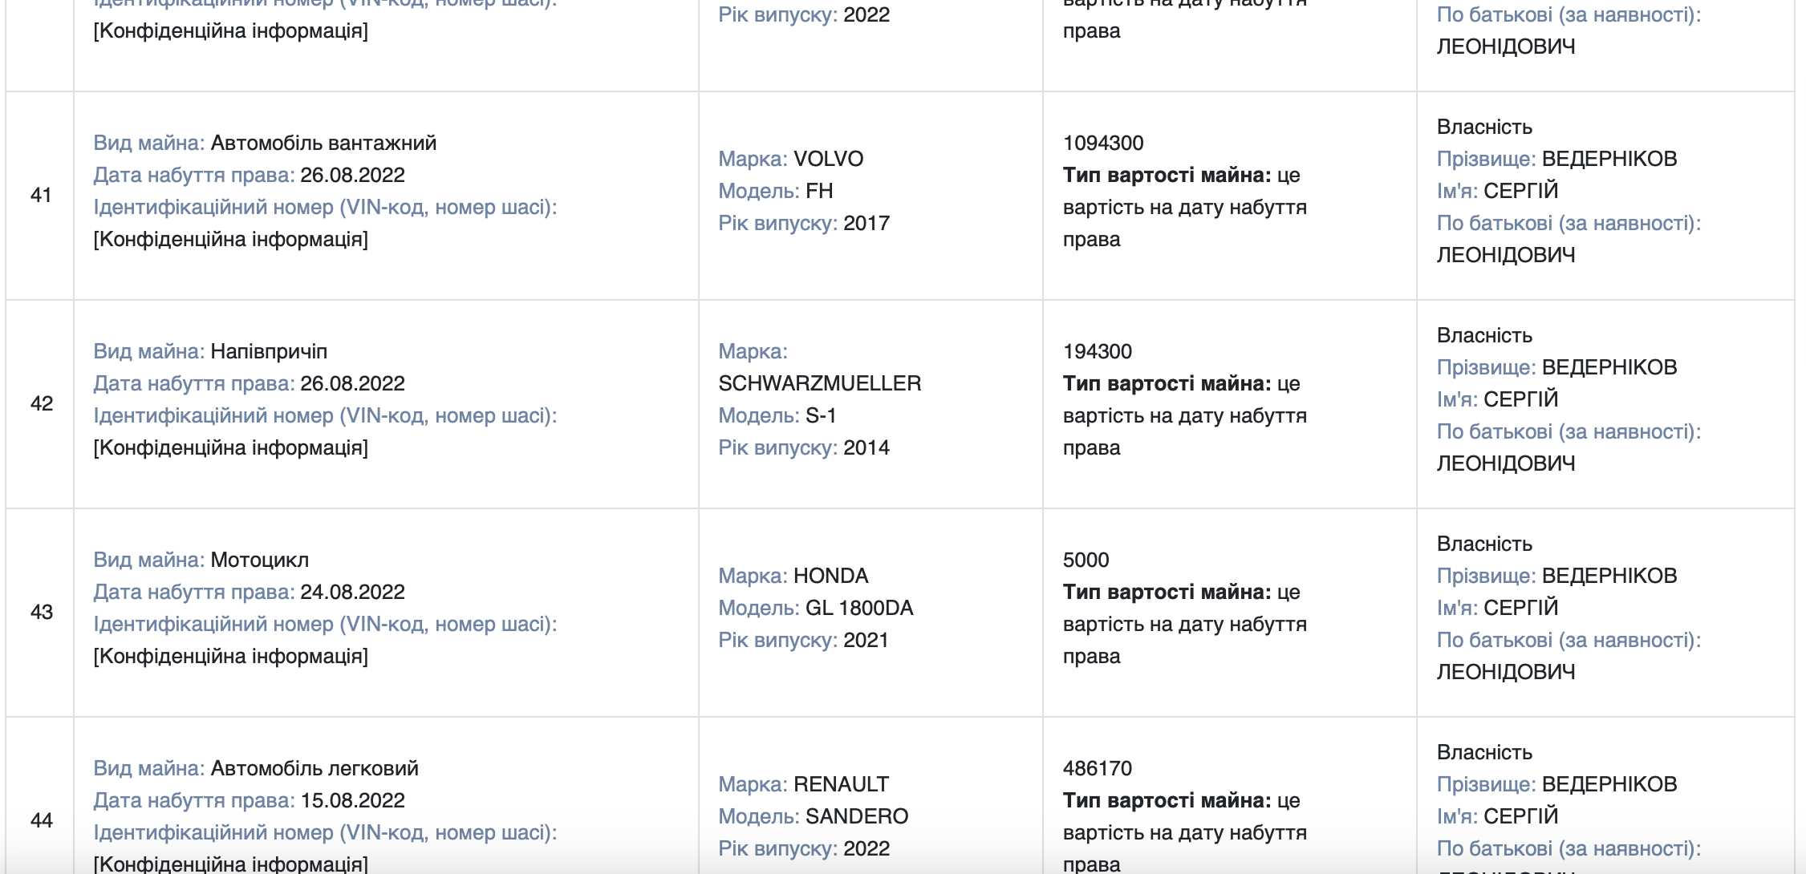Click patronymic ЛЕОНІДОВИЧ in row 41
The height and width of the screenshot is (874, 1806).
1506,255
